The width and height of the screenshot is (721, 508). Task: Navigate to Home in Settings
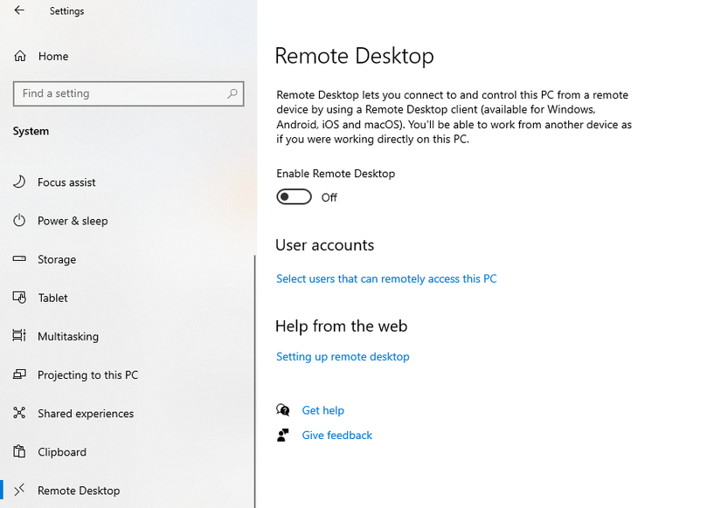click(x=51, y=56)
